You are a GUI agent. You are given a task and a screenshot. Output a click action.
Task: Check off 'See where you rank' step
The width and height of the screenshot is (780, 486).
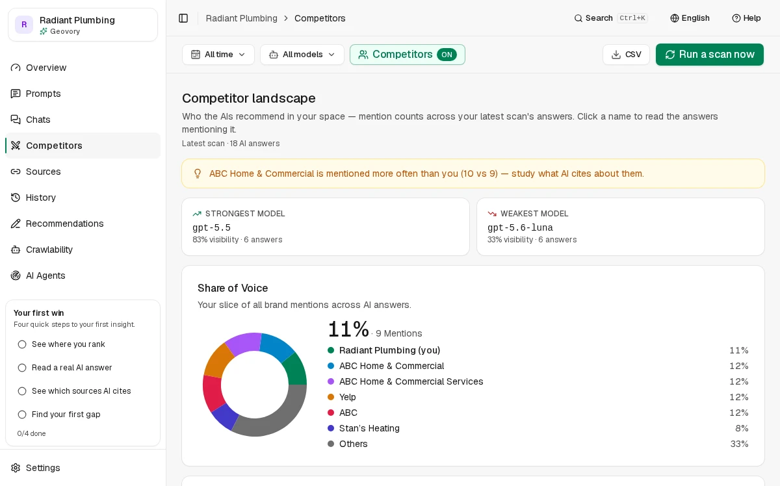22,344
